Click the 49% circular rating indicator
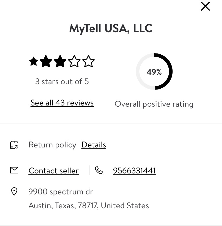 pos(154,71)
